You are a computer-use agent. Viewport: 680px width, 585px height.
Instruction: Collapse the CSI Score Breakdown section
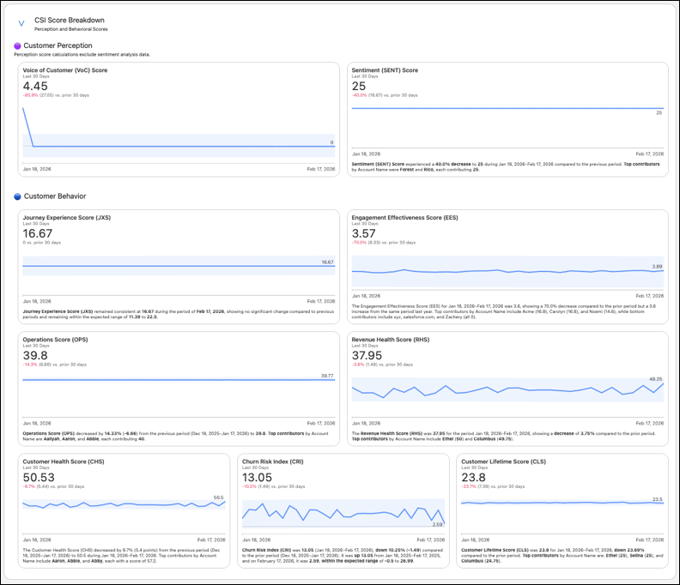click(x=21, y=24)
